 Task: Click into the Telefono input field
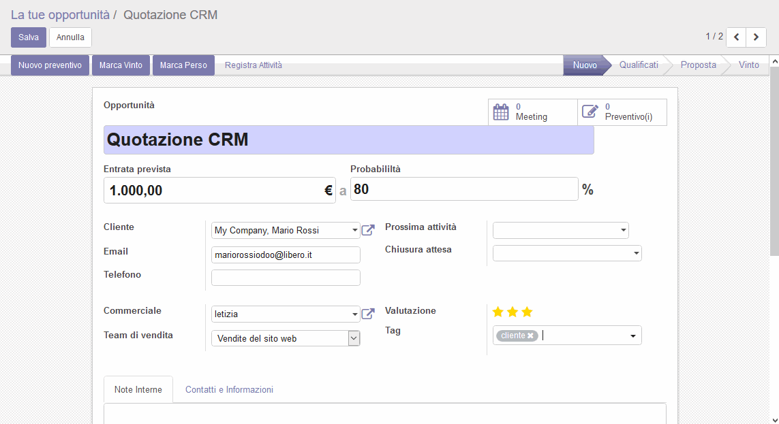tap(286, 278)
